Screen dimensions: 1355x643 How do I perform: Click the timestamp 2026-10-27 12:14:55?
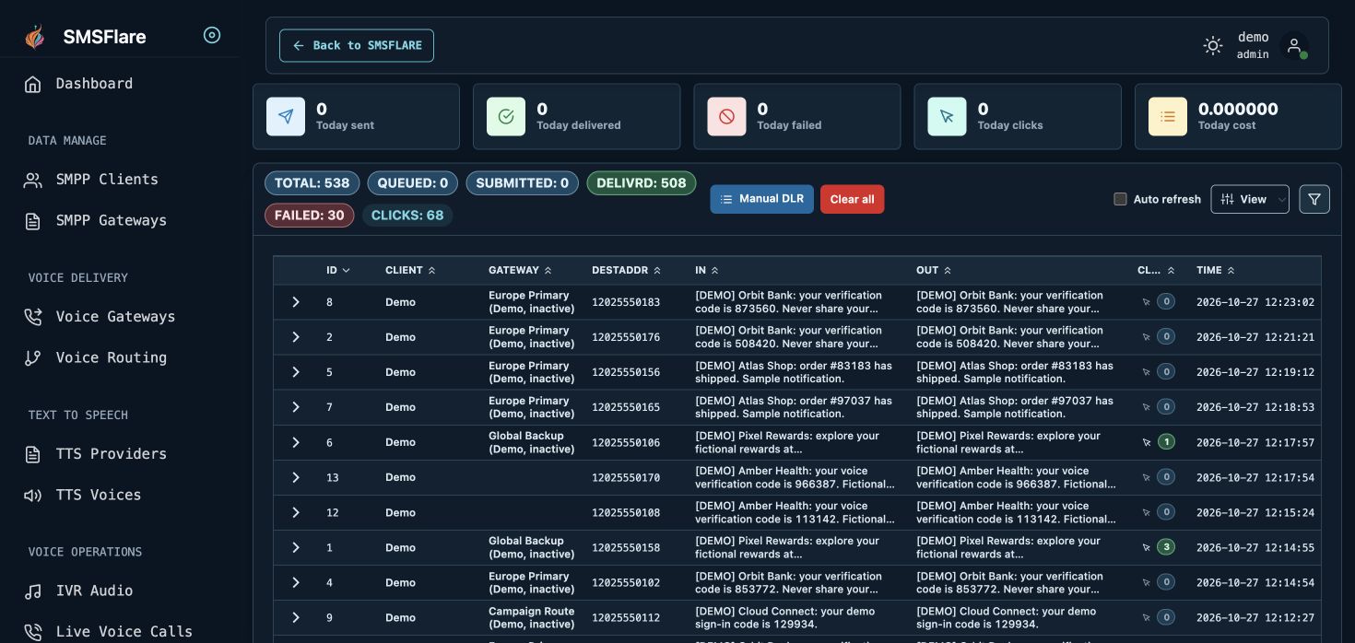[x=1255, y=547]
